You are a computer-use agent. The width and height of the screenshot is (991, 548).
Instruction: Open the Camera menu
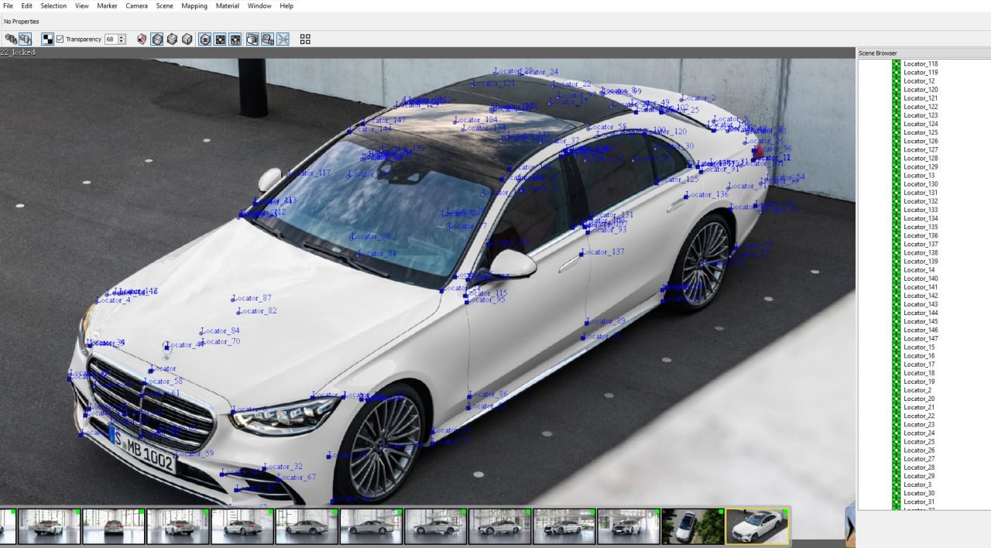pyautogui.click(x=136, y=5)
